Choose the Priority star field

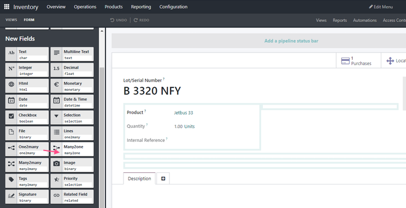(72, 181)
